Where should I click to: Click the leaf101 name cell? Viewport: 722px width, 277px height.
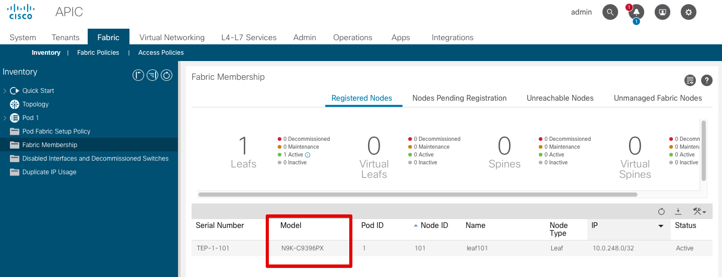(x=477, y=248)
